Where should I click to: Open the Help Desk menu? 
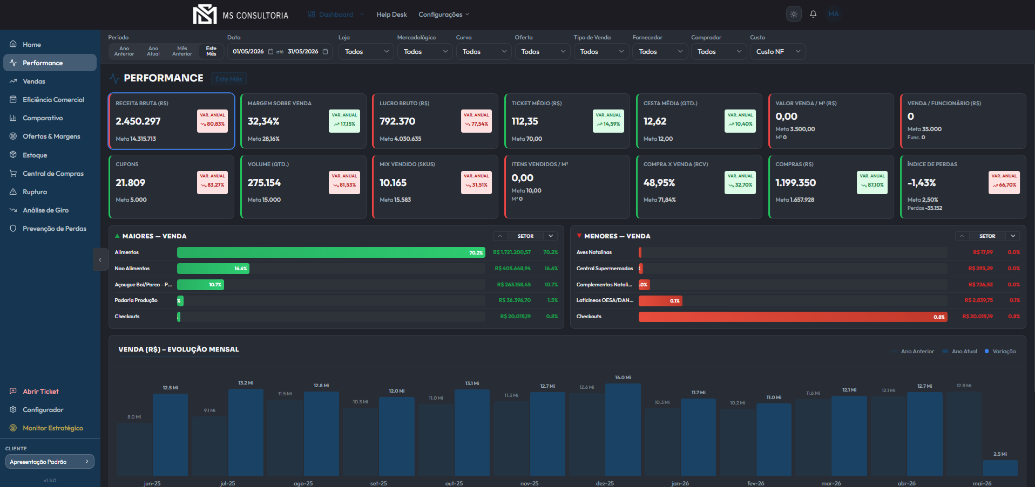tap(391, 15)
